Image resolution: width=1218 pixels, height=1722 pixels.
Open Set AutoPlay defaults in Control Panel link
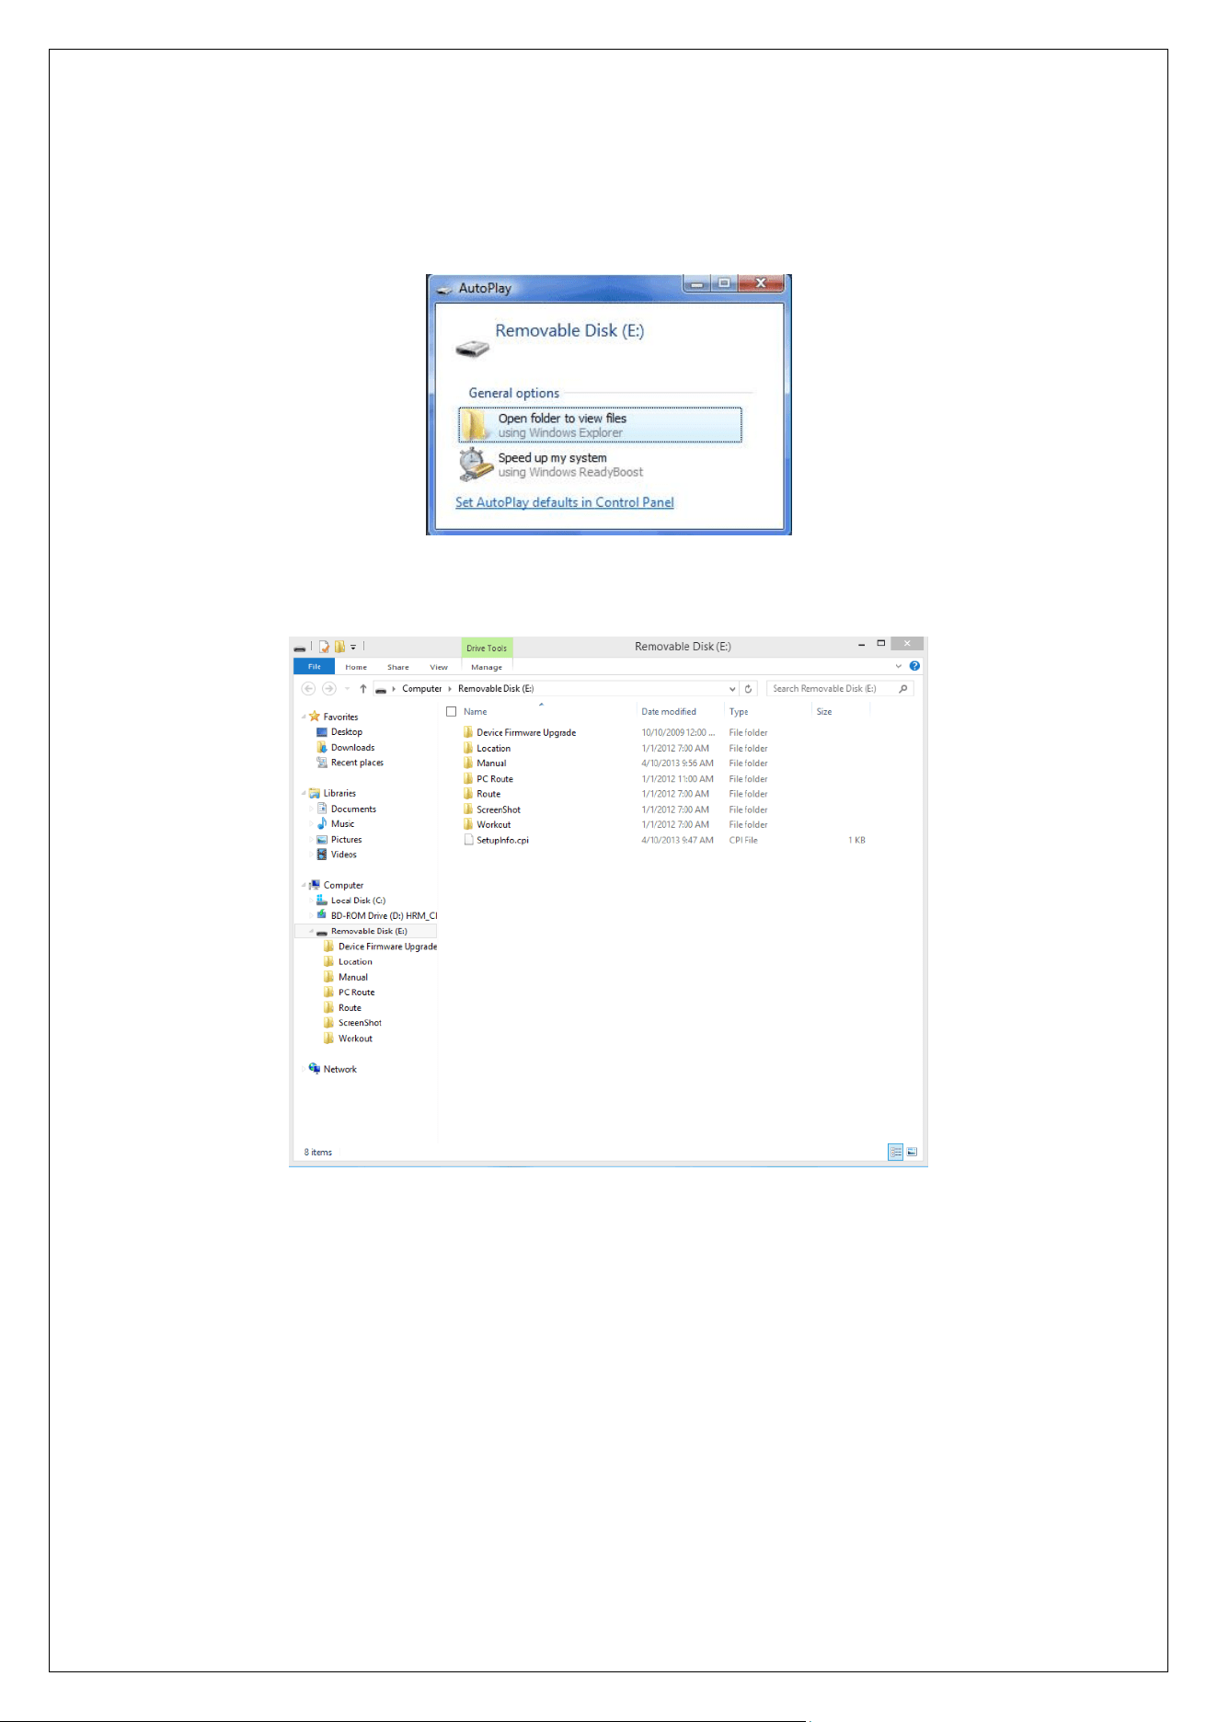tap(565, 502)
